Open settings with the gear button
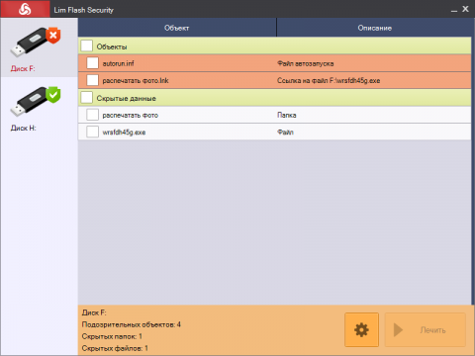The height and width of the screenshot is (356, 475). (x=361, y=329)
